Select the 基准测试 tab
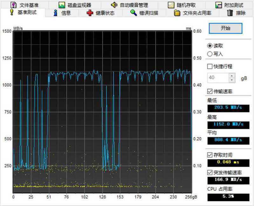 (x=23, y=12)
